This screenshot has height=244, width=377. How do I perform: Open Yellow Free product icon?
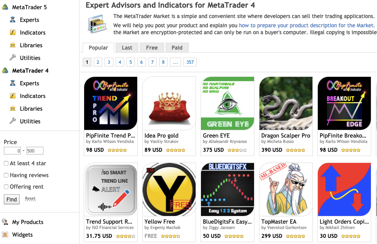click(x=169, y=189)
